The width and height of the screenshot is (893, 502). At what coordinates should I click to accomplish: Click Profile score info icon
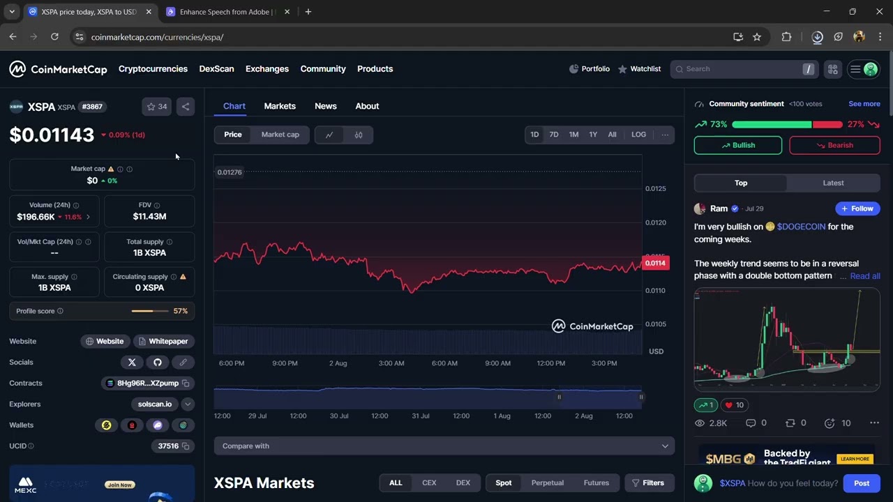click(60, 311)
